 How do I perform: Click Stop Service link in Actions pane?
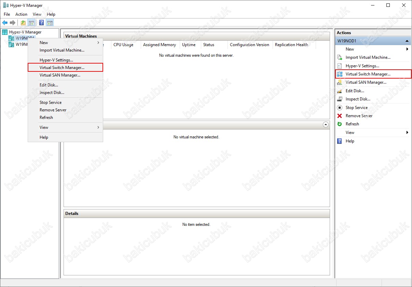point(356,108)
